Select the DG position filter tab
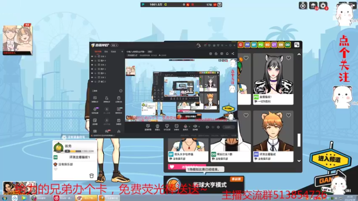Image resolution: width=358 pixels, height=201 pixels. coord(288,45)
